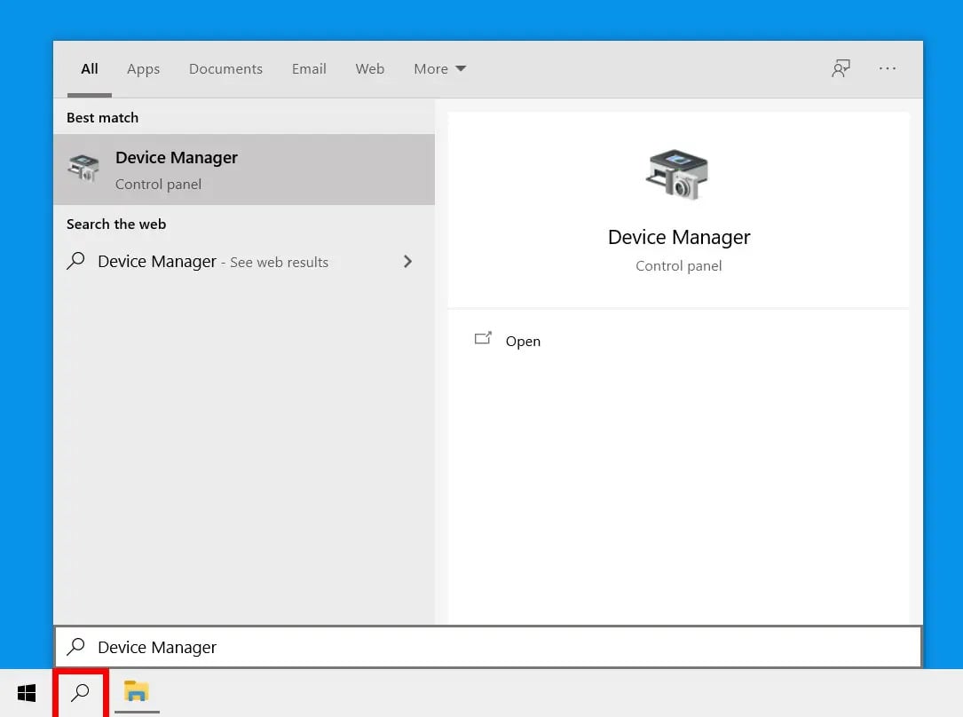Image resolution: width=963 pixels, height=717 pixels.
Task: Click the Start button
Action: [26, 692]
